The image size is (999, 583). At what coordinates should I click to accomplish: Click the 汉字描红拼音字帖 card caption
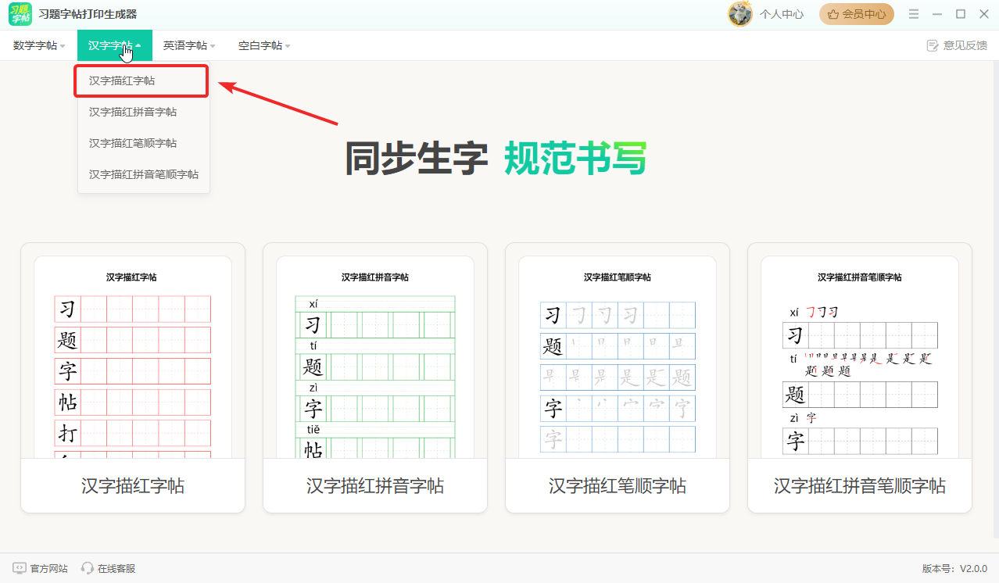[x=375, y=485]
